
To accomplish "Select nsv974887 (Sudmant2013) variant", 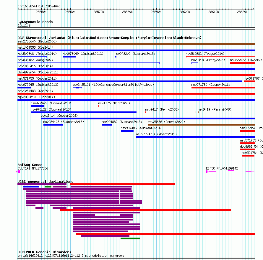I will [x=122, y=122].
